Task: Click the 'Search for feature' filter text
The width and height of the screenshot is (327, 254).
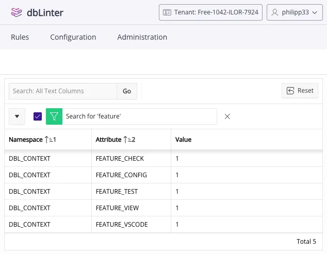Action: click(93, 116)
